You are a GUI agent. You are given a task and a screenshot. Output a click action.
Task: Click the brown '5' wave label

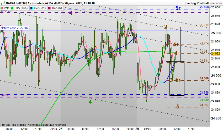pos(178,107)
